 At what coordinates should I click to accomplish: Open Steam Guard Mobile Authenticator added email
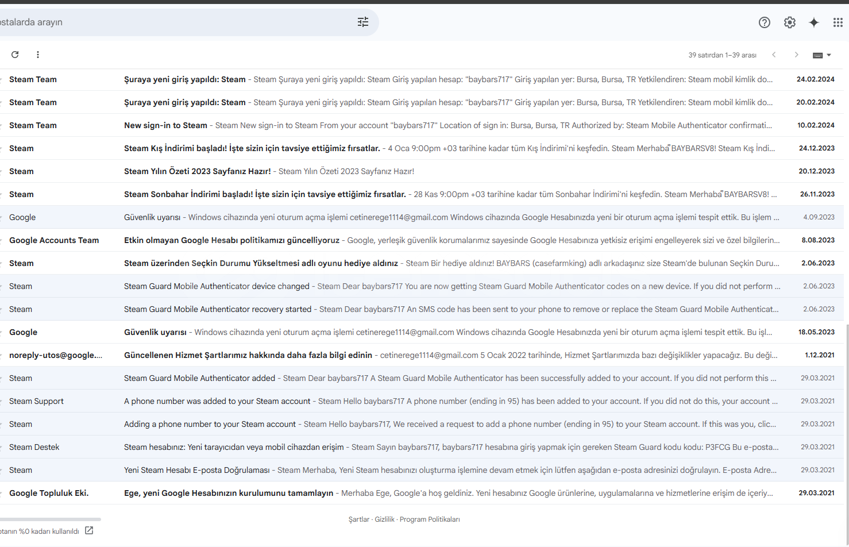[x=422, y=378]
